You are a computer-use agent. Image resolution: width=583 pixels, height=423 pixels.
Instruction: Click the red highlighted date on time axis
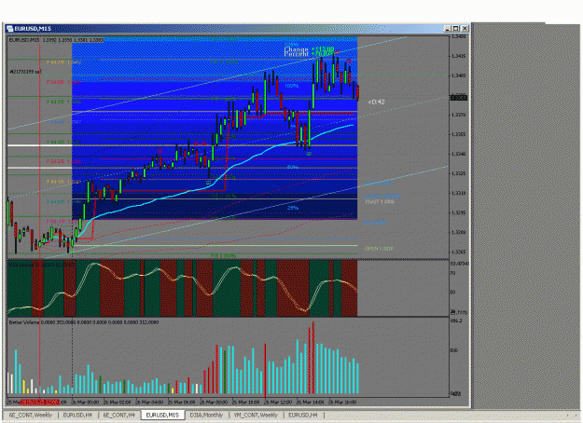tap(39, 403)
